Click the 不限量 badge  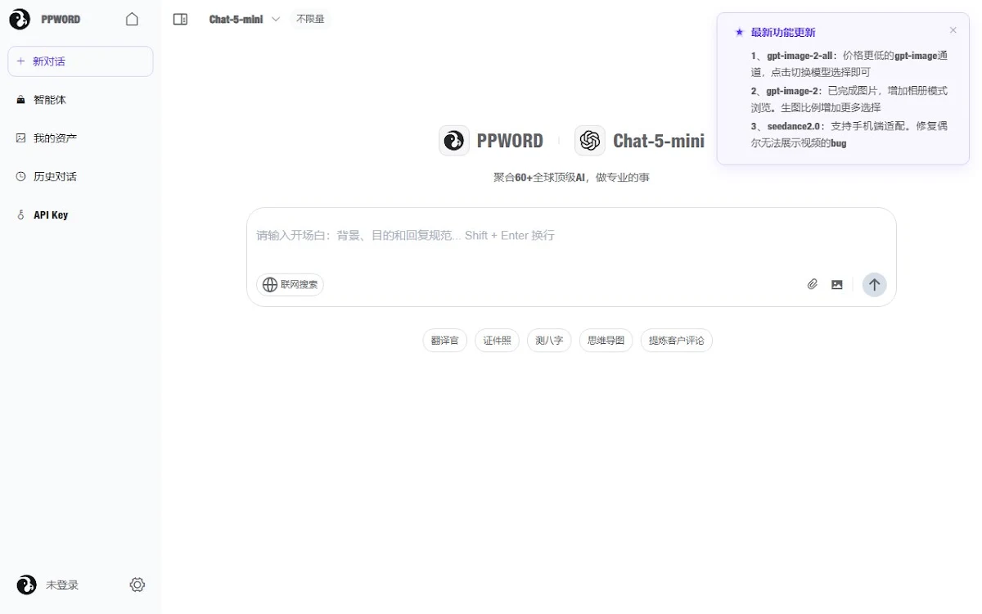tap(310, 19)
